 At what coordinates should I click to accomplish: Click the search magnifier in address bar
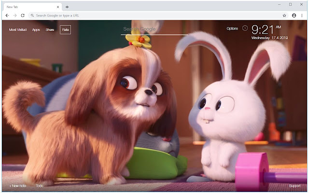coord(32,15)
